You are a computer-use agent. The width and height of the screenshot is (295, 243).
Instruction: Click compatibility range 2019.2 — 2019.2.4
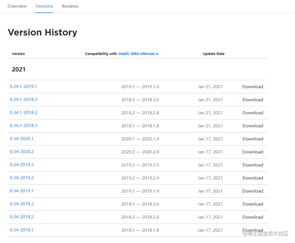point(140,178)
